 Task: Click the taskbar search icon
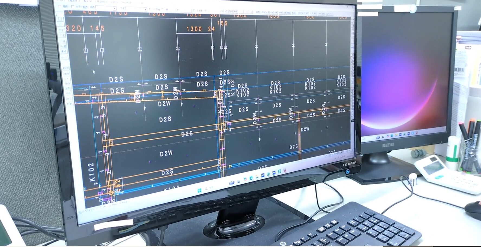(207, 189)
